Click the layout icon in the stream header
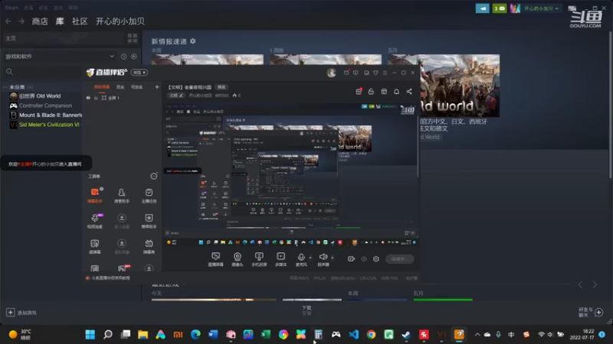This screenshot has height=344, width=613. pos(384,92)
